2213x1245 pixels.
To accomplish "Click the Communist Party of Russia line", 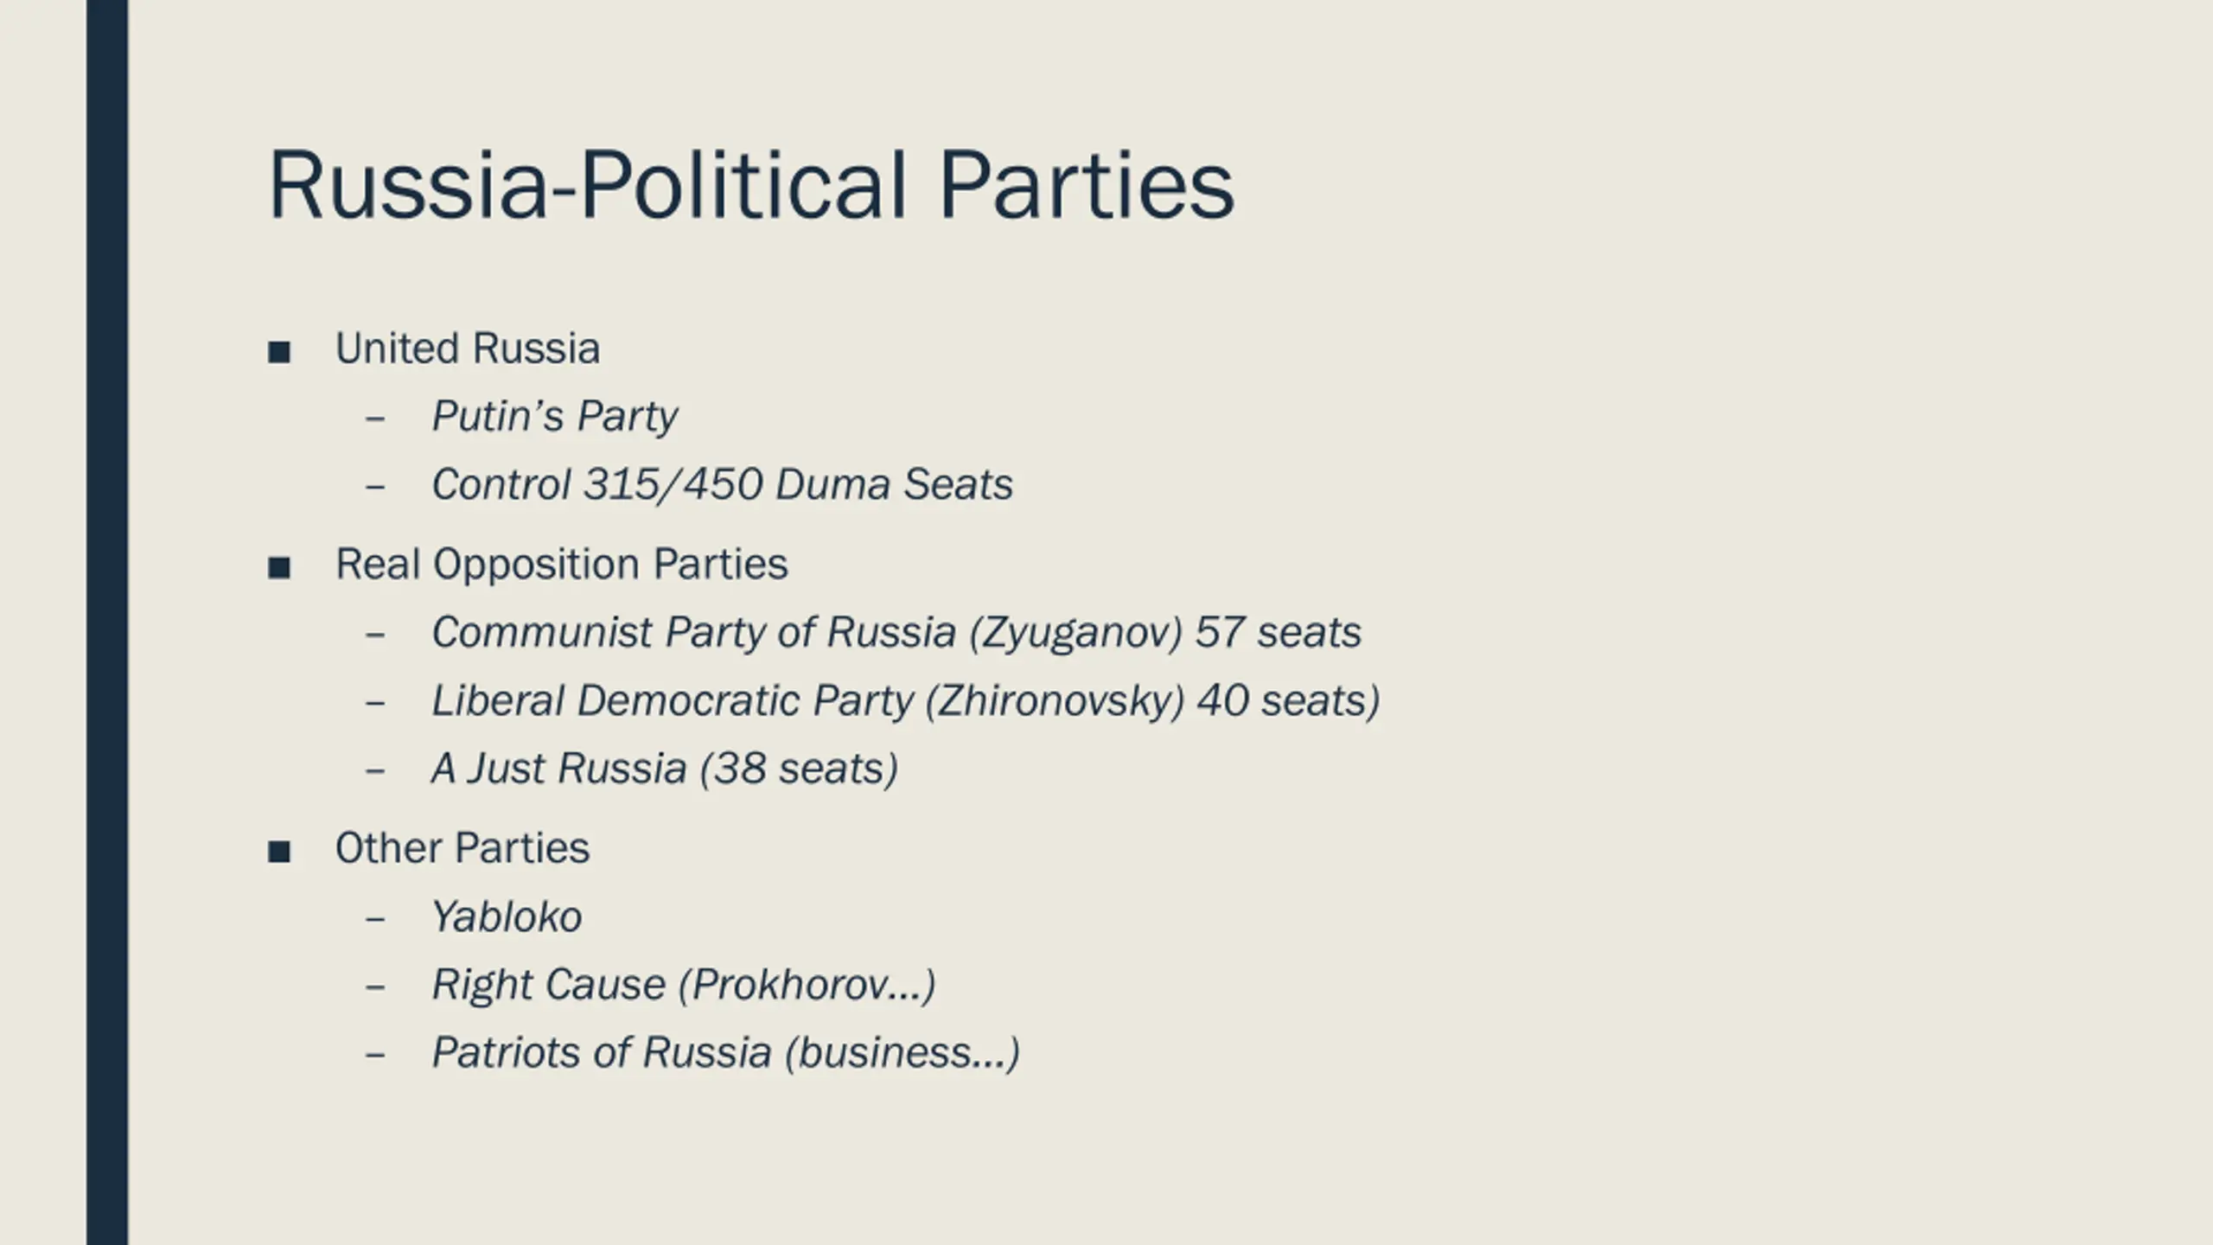I will 896,633.
